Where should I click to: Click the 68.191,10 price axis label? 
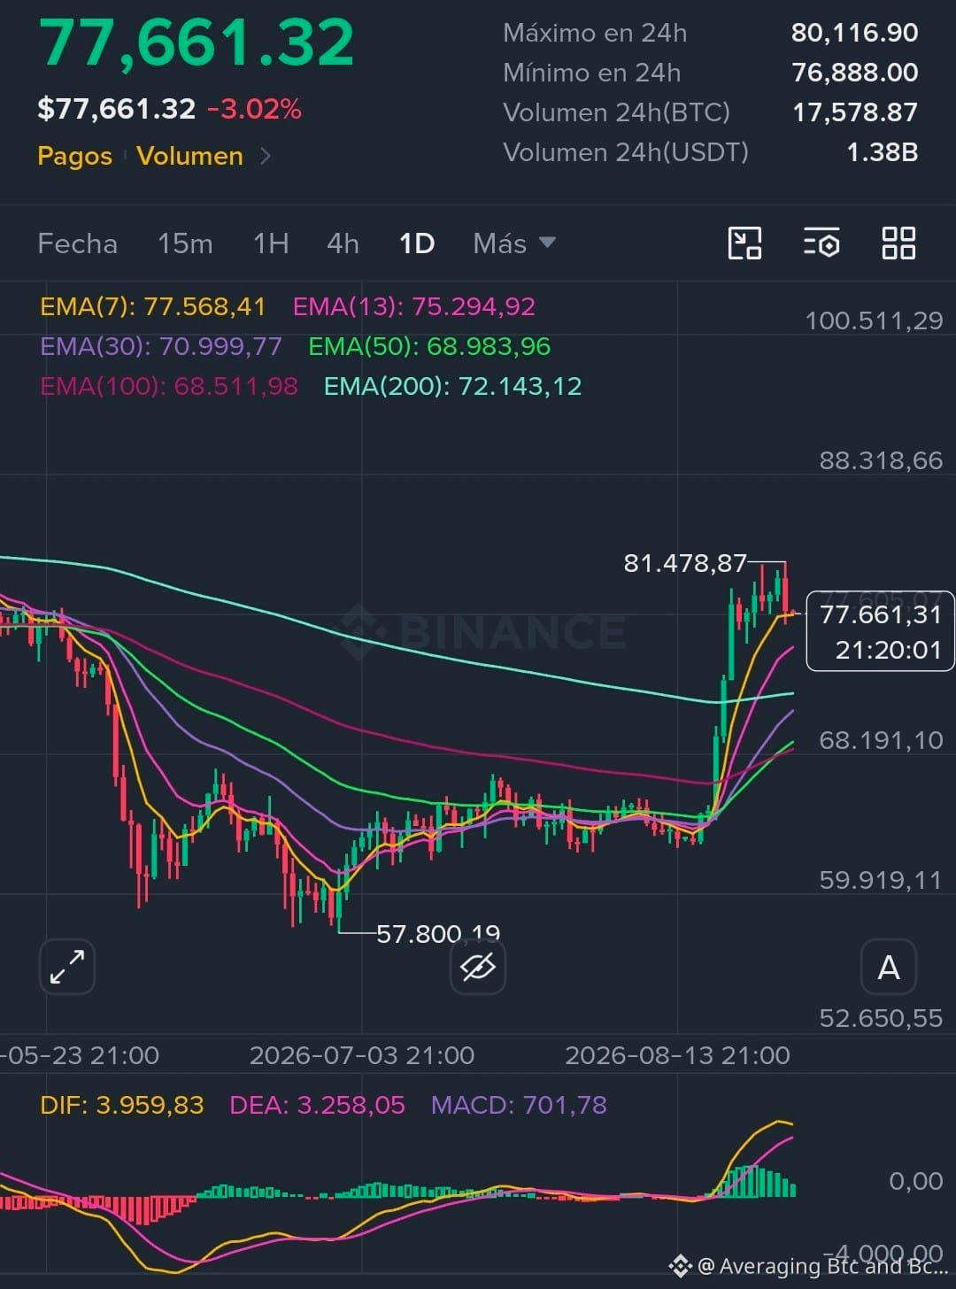(x=881, y=740)
